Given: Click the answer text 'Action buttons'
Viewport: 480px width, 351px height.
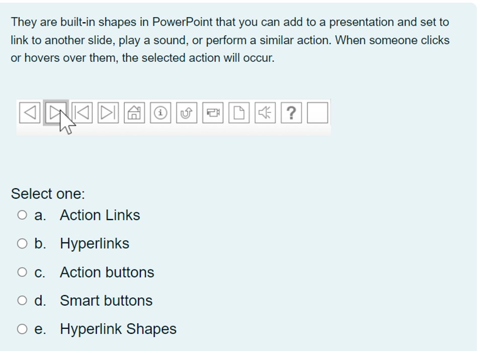Looking at the screenshot, I should click(x=107, y=272).
